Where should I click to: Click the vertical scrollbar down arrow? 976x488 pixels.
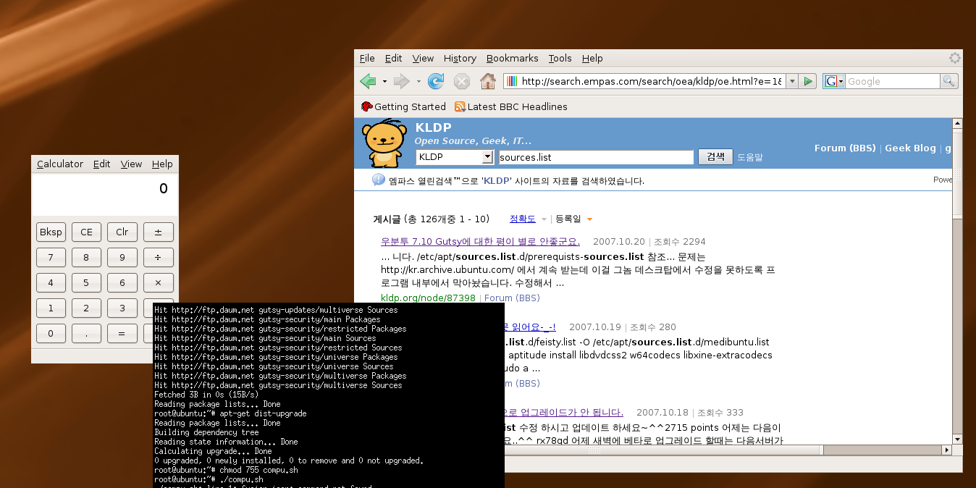(x=957, y=439)
